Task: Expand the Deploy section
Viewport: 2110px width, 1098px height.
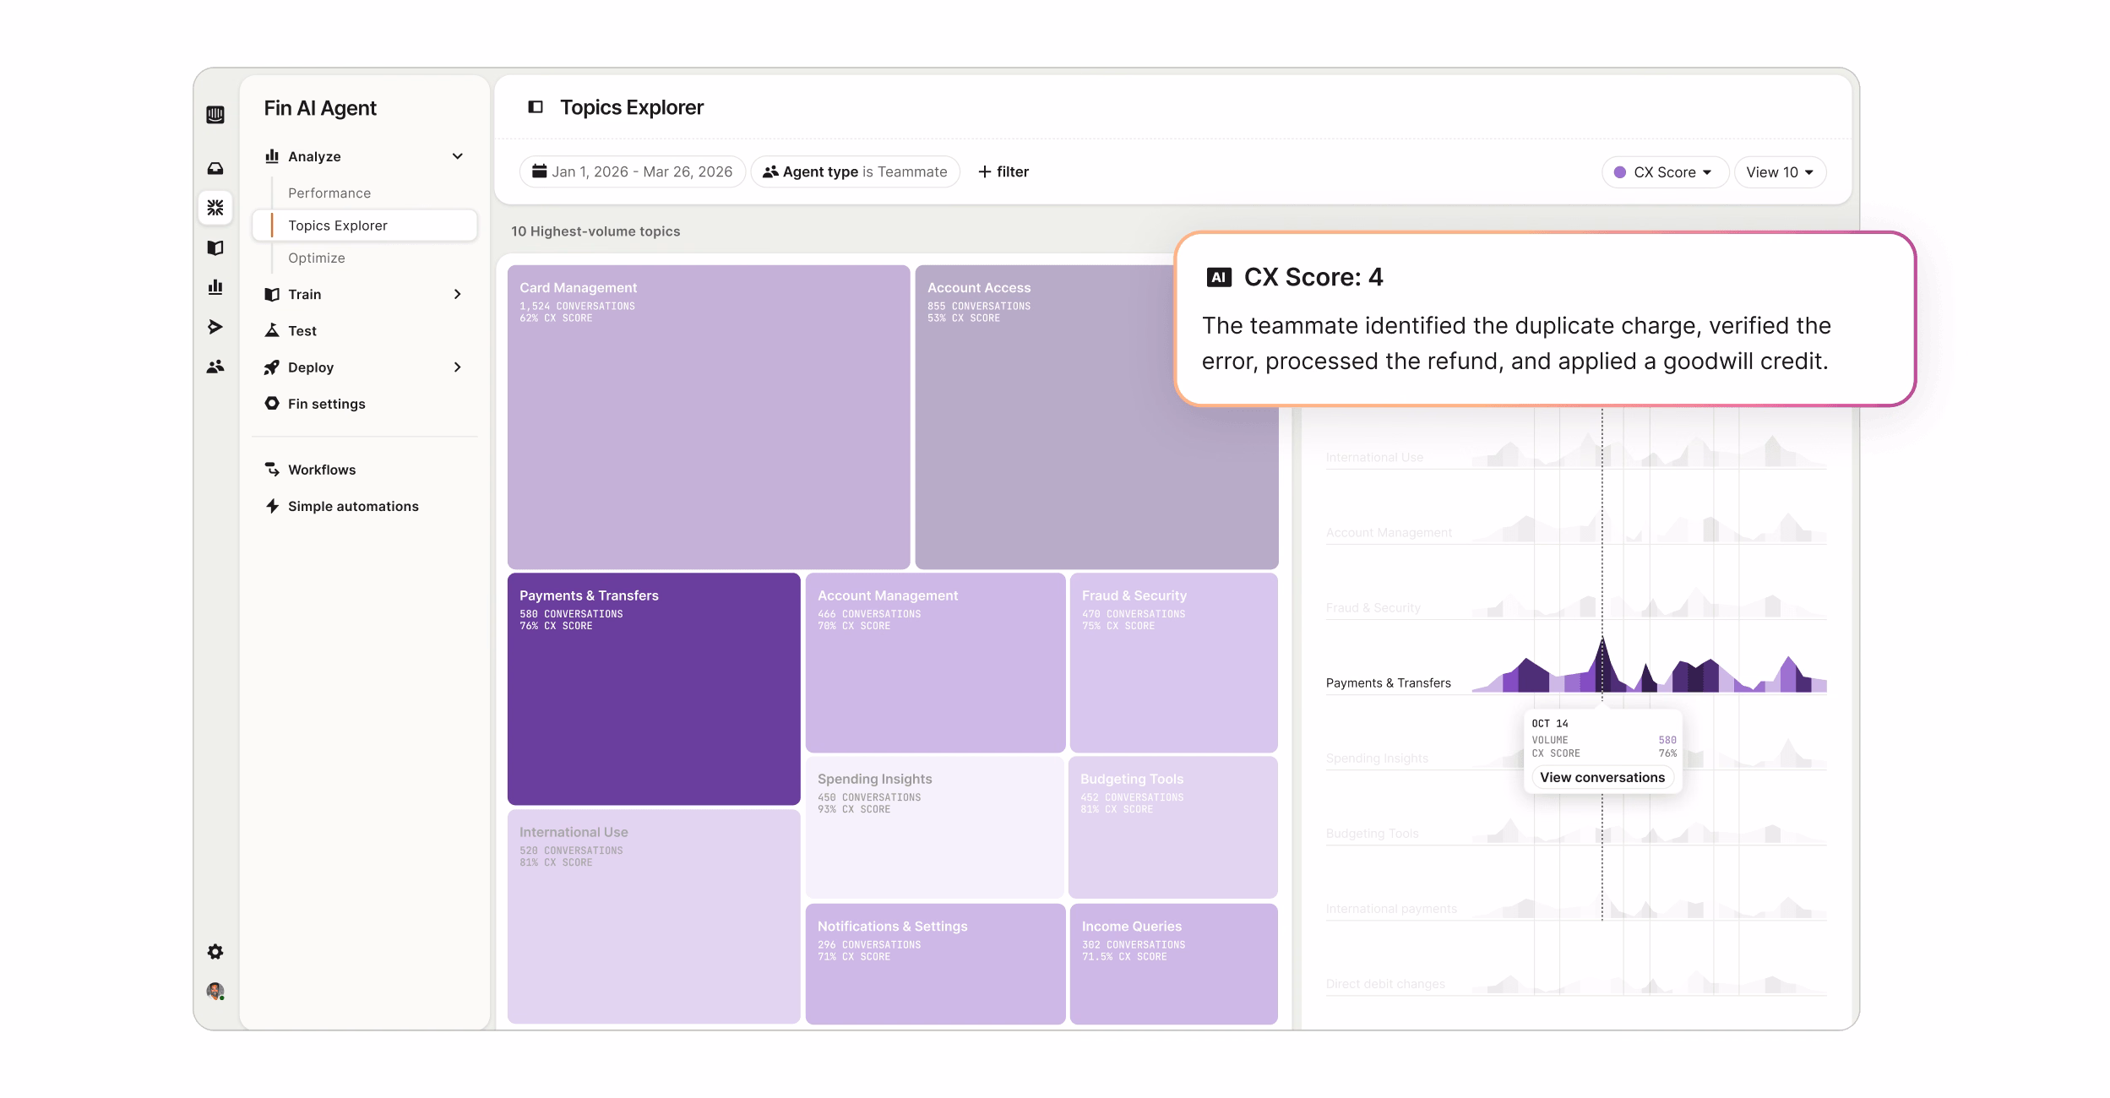Action: click(457, 367)
